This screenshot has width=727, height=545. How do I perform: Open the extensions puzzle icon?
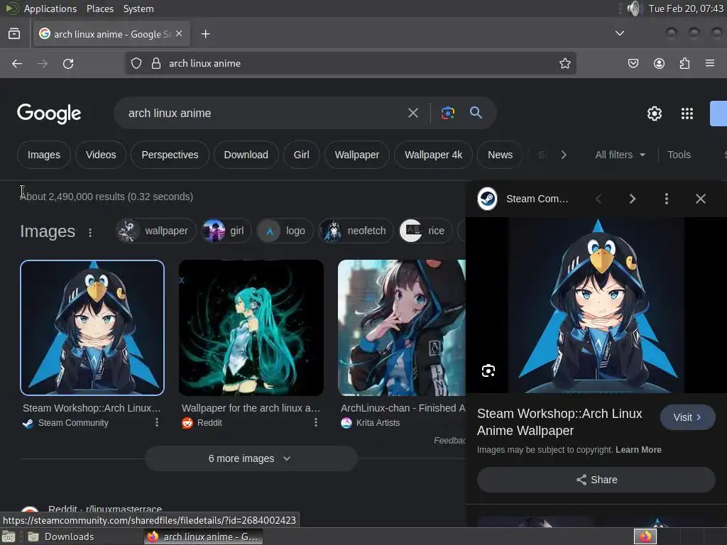click(684, 63)
